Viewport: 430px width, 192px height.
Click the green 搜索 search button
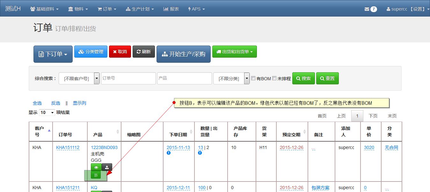[303, 78]
